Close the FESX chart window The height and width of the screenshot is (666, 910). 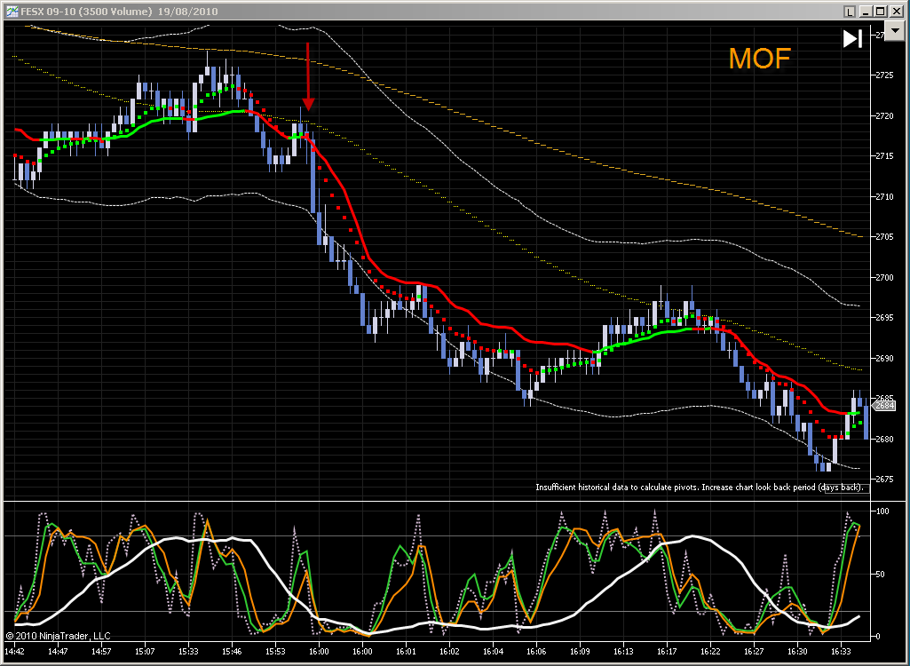pos(896,12)
